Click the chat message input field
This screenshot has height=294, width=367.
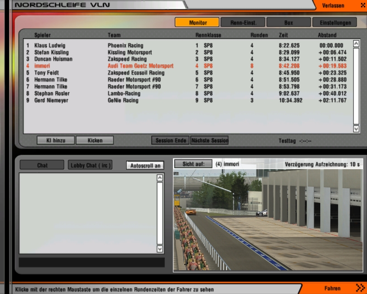coord(91,262)
